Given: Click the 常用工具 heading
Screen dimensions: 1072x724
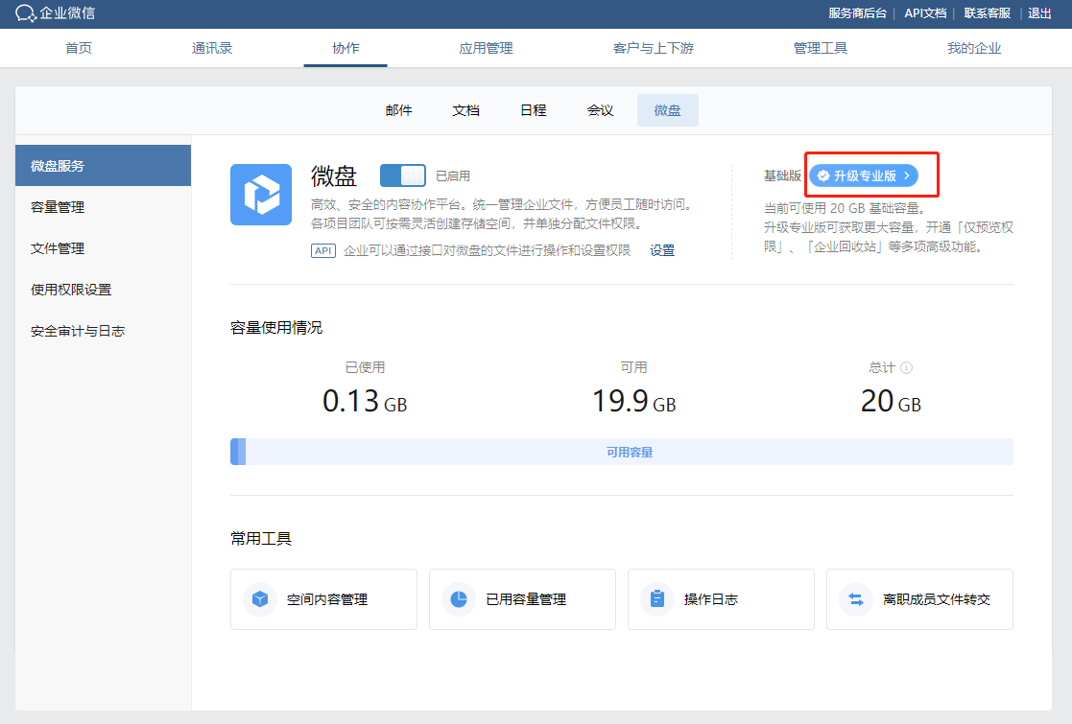Looking at the screenshot, I should coord(261,538).
